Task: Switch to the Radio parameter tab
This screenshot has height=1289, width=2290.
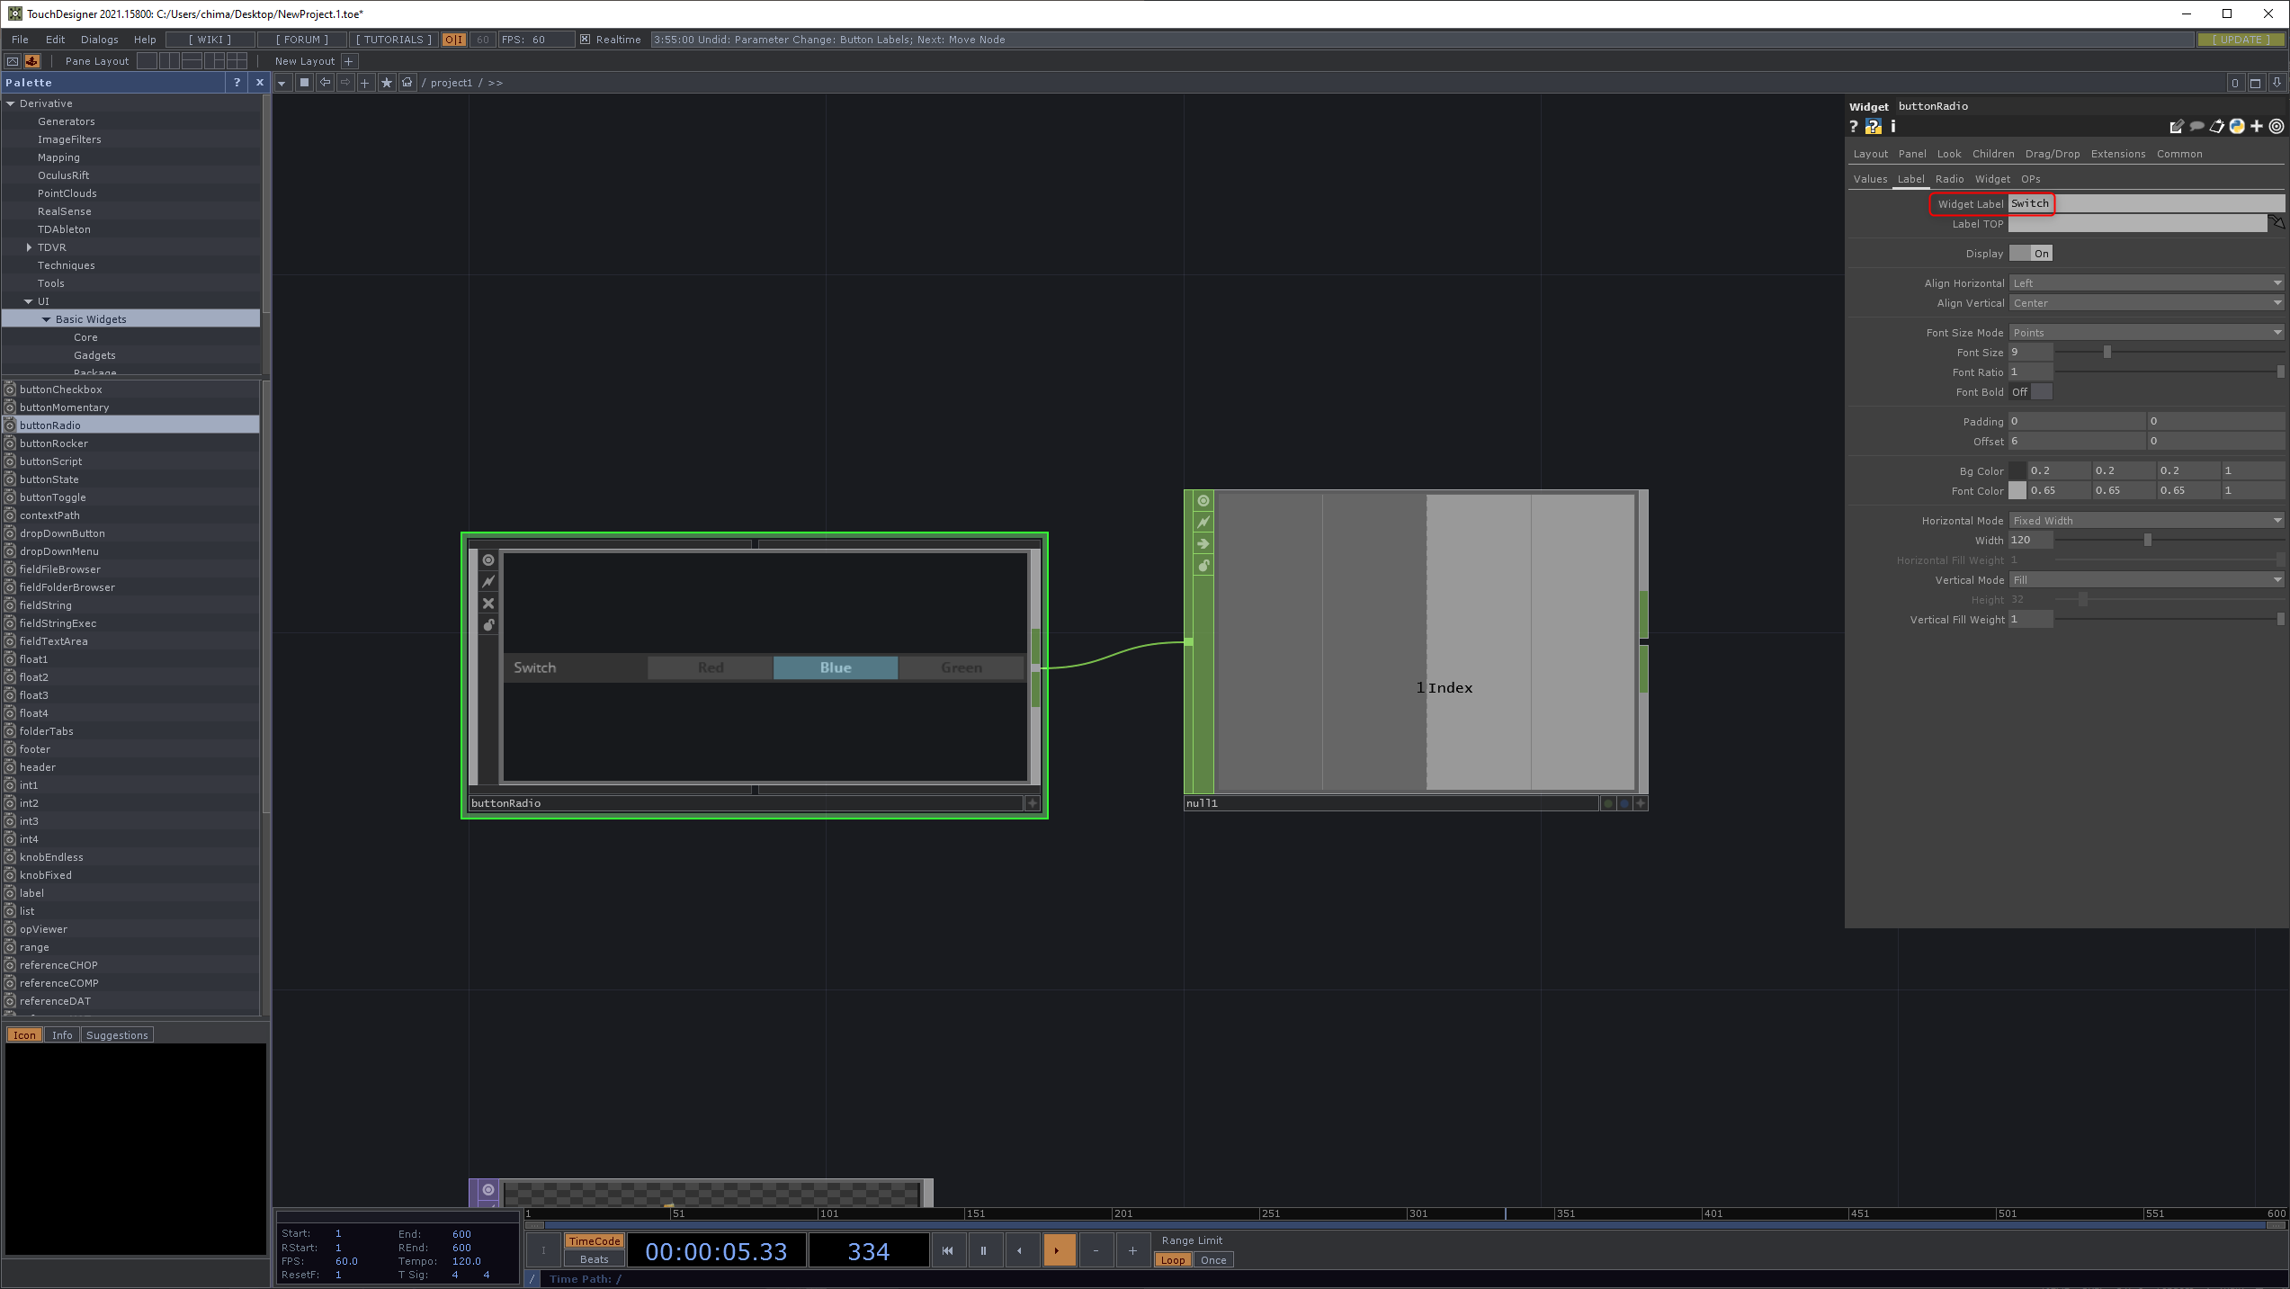Action: point(1949,179)
